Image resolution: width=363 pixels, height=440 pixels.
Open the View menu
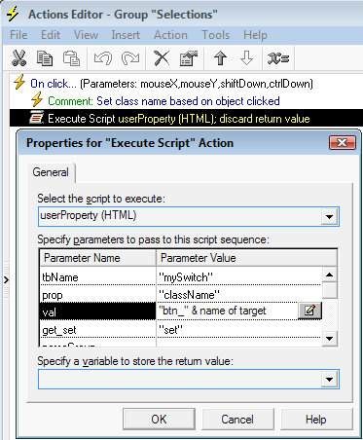[86, 35]
